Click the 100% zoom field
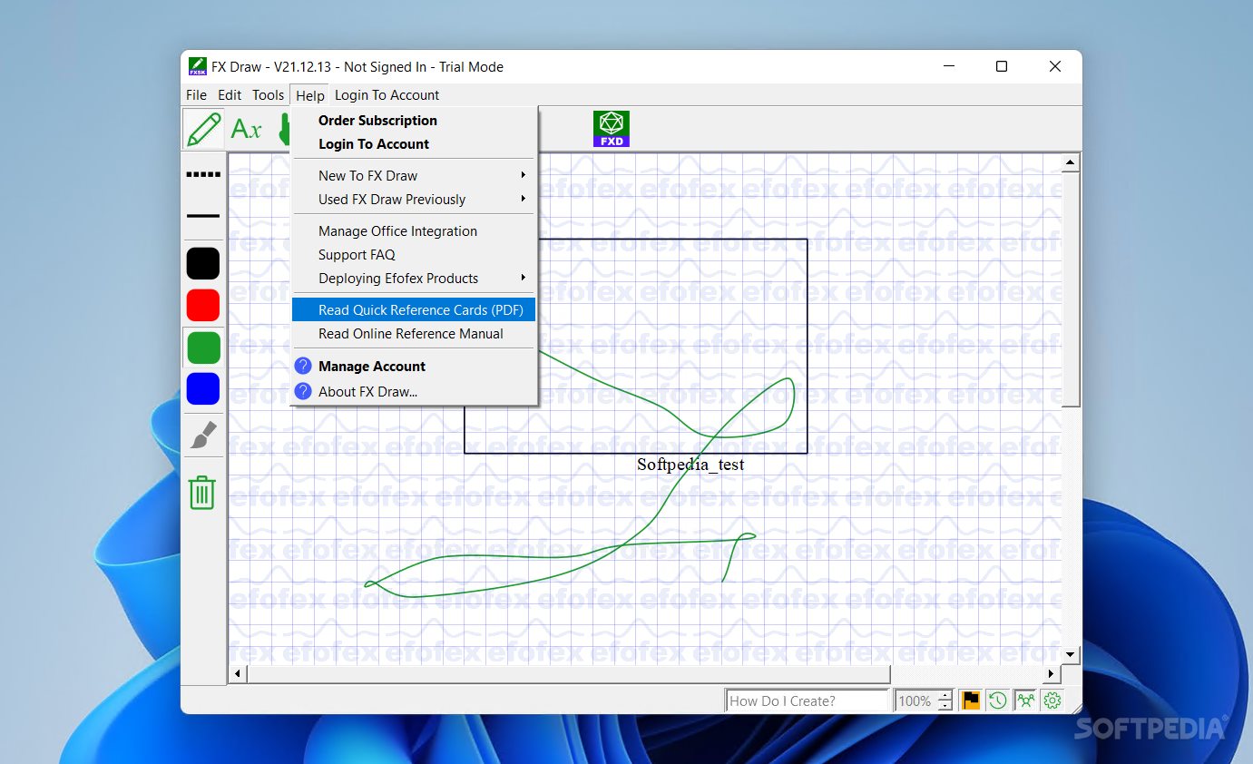The height and width of the screenshot is (764, 1253). pyautogui.click(x=915, y=700)
